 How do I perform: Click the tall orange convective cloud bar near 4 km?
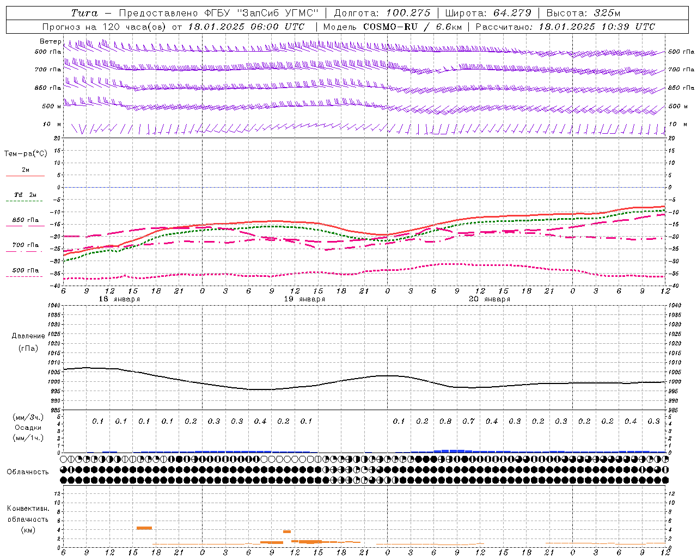144,528
